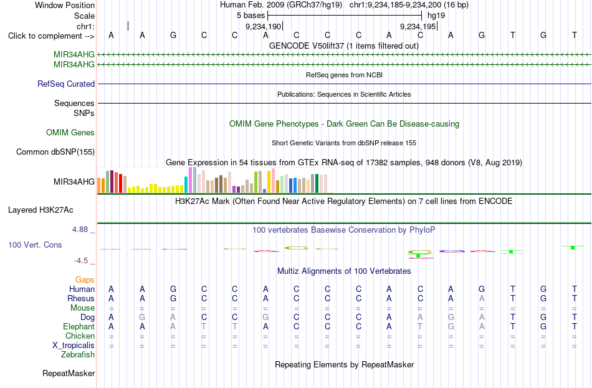Click the Scale track label
Screen dimensions: 592x388
[x=84, y=16]
